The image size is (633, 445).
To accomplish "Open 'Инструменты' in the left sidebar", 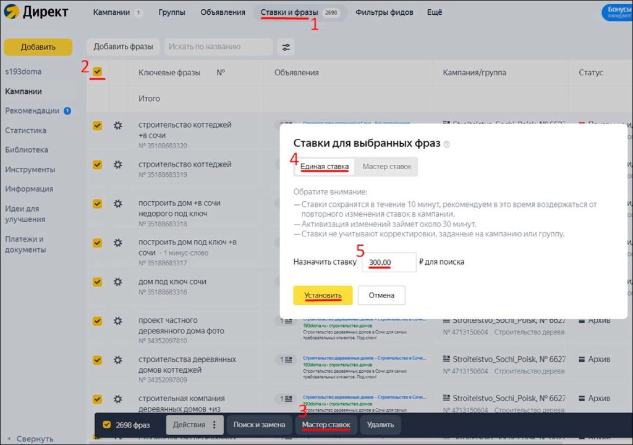I will click(30, 170).
